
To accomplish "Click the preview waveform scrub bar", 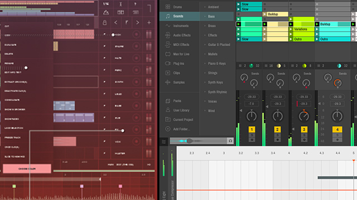I will click(x=199, y=141).
